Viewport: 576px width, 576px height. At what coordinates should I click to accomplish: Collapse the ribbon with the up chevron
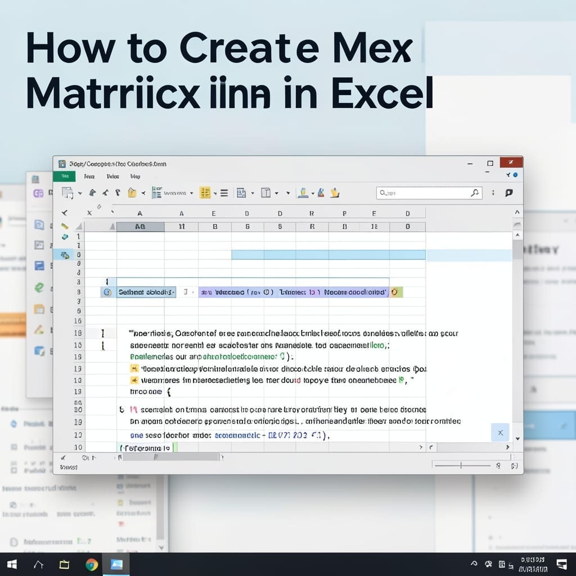click(x=517, y=212)
